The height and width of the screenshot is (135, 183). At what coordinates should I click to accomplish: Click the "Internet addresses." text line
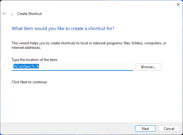[x=26, y=47]
